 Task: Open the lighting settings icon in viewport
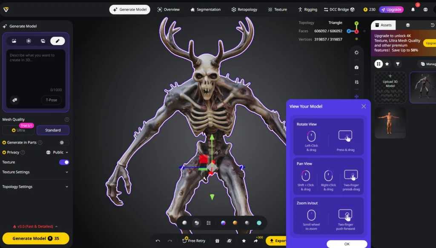click(x=356, y=52)
